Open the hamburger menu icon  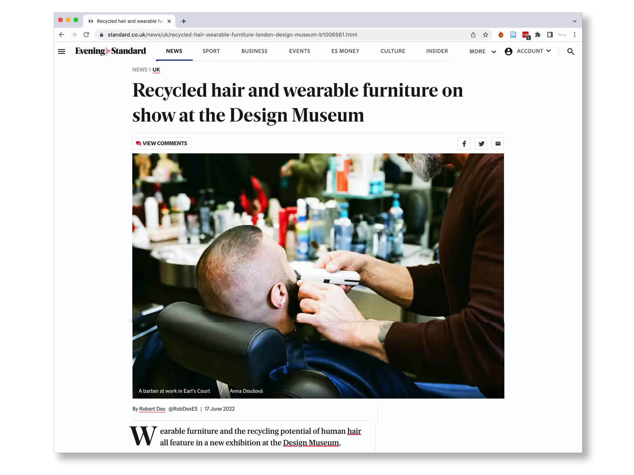62,51
